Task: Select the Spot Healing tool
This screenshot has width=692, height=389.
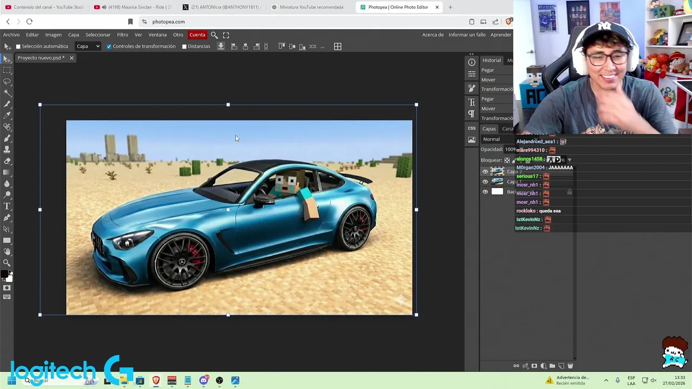Action: click(7, 126)
